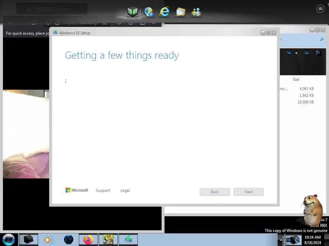The image size is (329, 246).
Task: Click the help icon in Explorer toolbar
Action: (x=318, y=53)
